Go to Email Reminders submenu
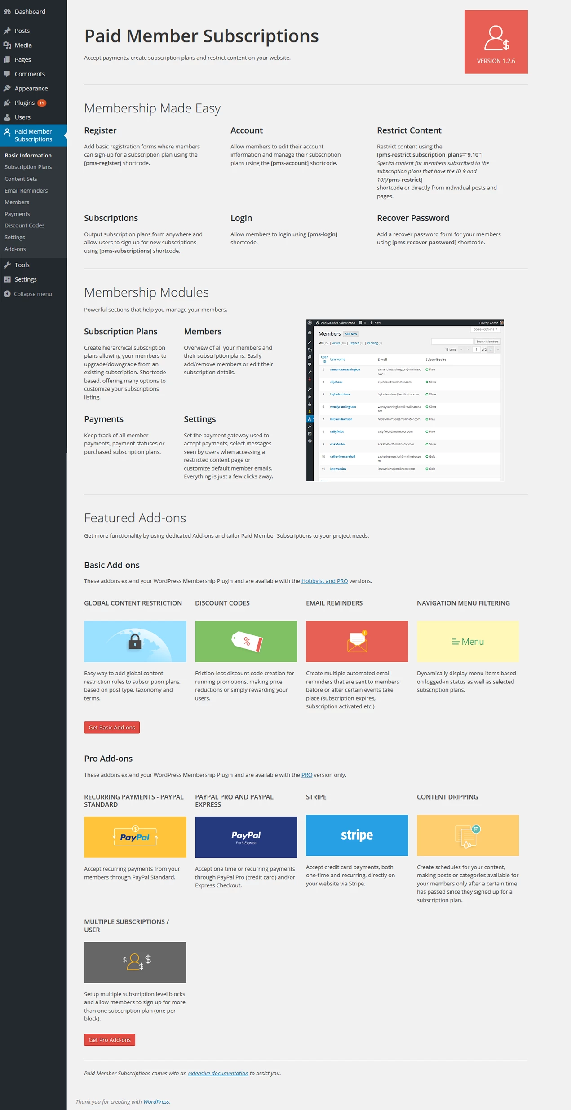 (x=26, y=190)
